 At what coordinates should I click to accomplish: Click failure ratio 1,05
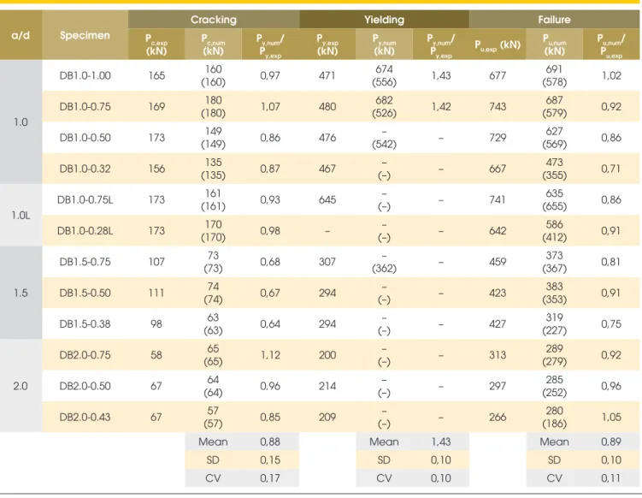click(611, 418)
